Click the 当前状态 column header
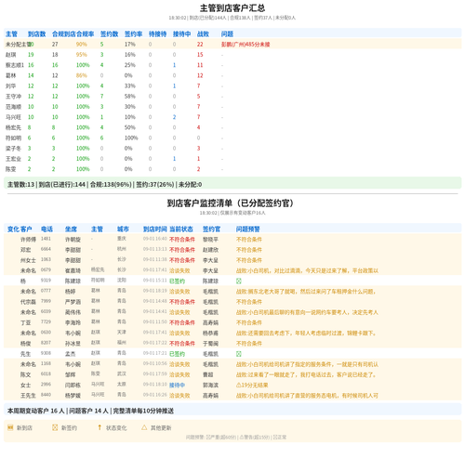465x458 pixels. pyautogui.click(x=181, y=229)
